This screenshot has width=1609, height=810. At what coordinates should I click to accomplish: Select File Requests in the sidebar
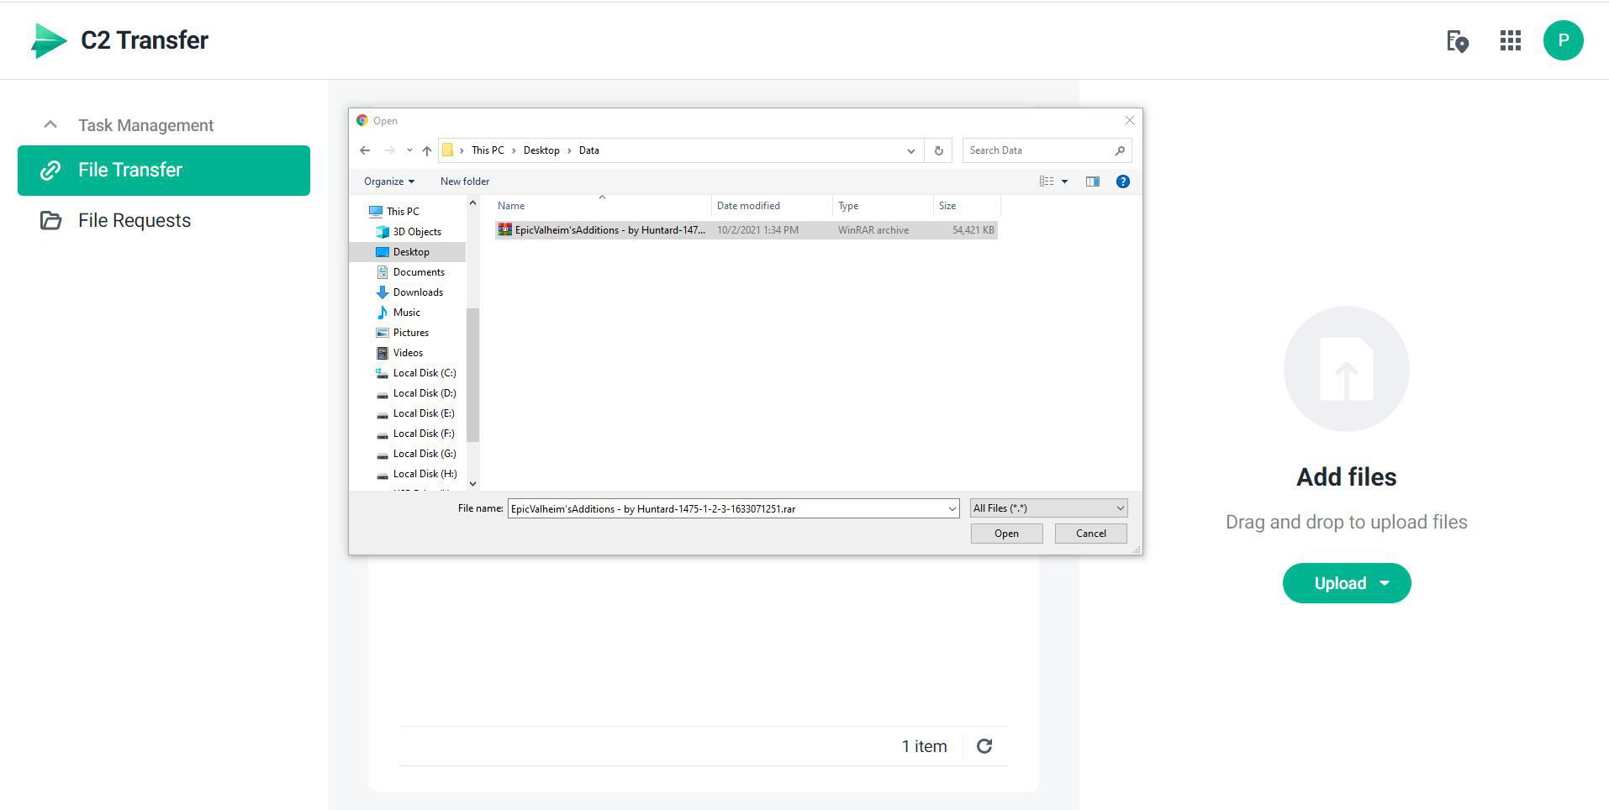pos(135,220)
